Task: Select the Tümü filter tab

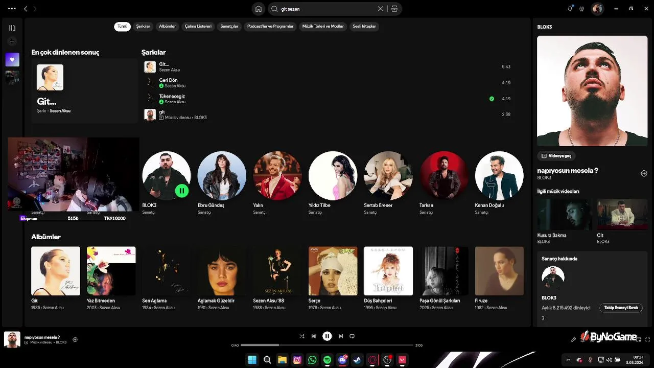Action: (123, 27)
